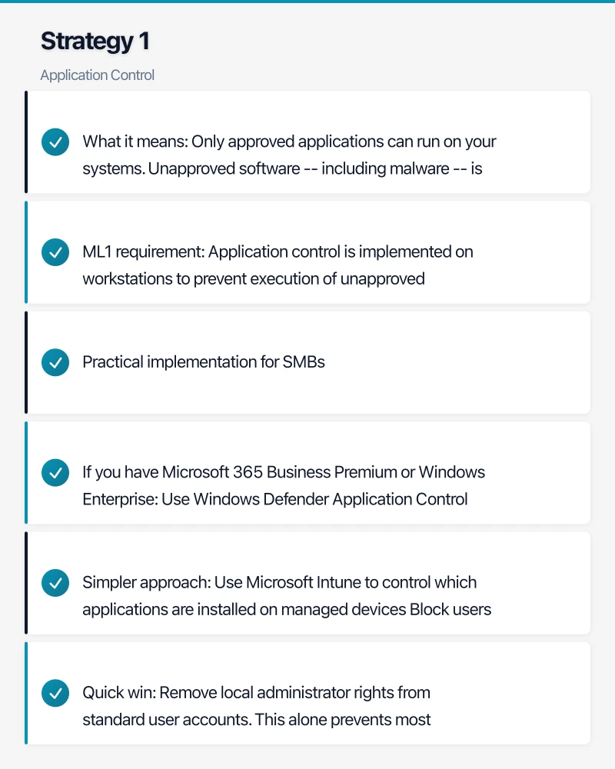Toggle the check circle beside 'If you have Microsoft 365'
The image size is (615, 769).
point(55,472)
